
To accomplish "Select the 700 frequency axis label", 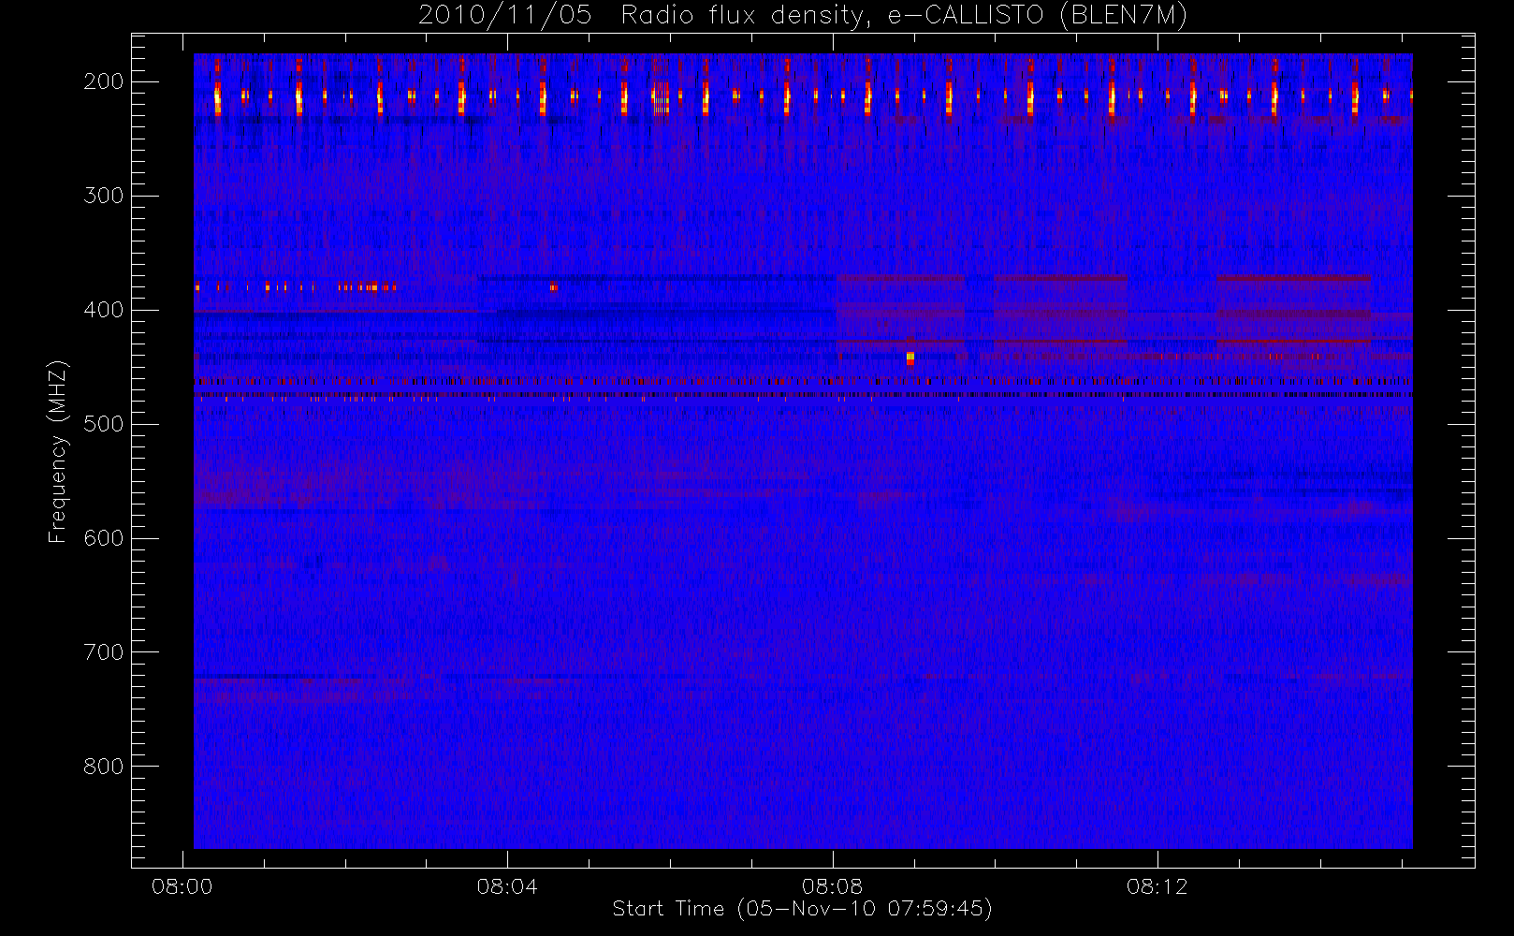I will tap(104, 652).
